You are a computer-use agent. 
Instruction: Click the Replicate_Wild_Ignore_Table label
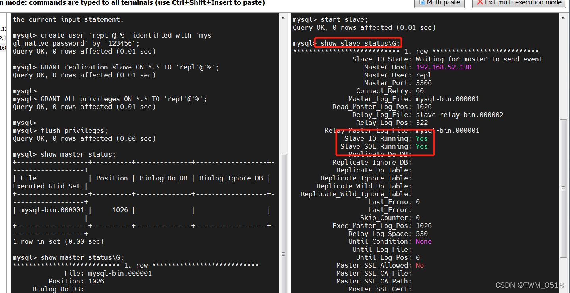pyautogui.click(x=356, y=194)
